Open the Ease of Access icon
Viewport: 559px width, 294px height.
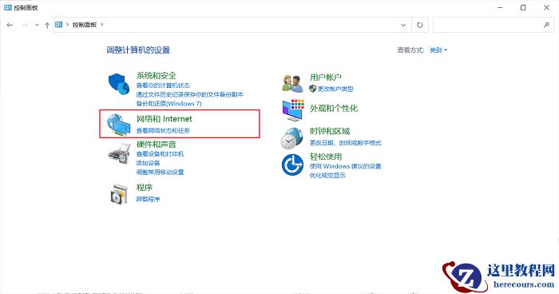pyautogui.click(x=292, y=165)
